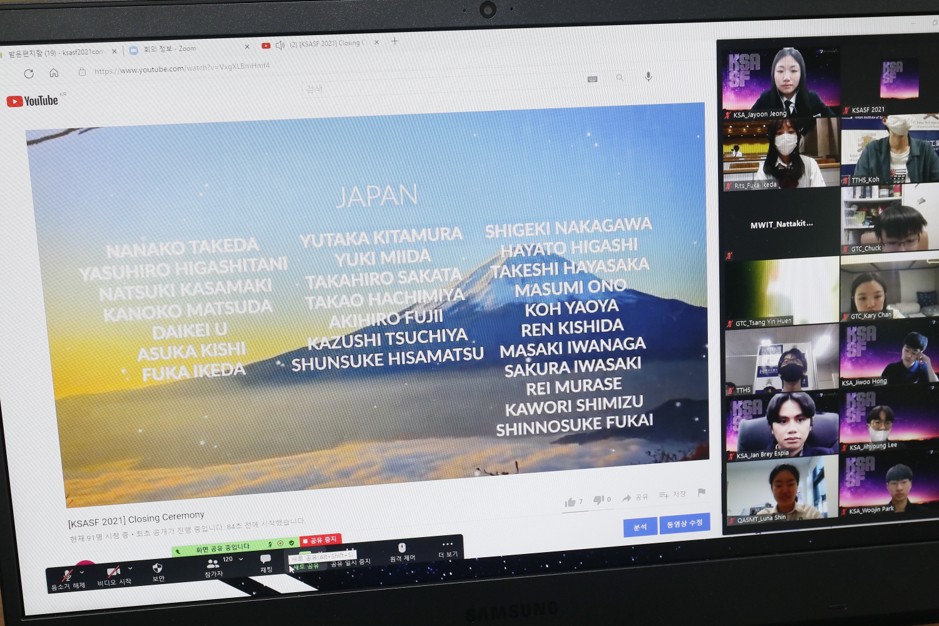
Task: Select QASMT_Luna Shin video tile
Action: click(782, 492)
